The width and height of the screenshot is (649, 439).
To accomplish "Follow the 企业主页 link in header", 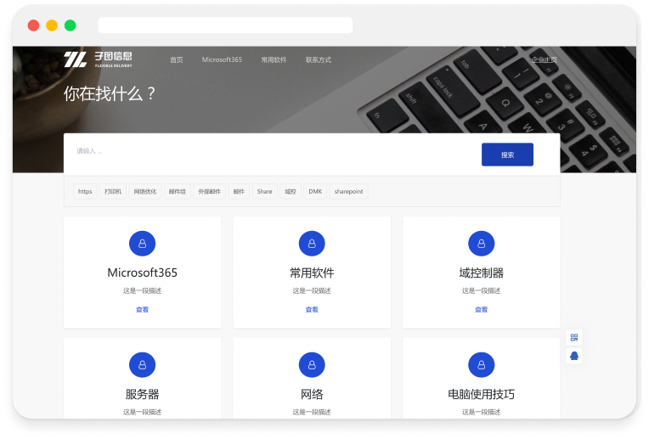I will pyautogui.click(x=544, y=60).
